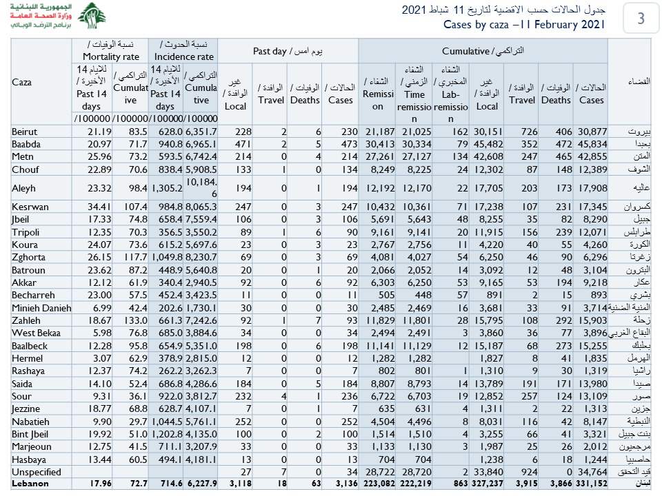This screenshot has width=662, height=496.
Task: Select the 'Zghorta' row label
Action: [28, 257]
